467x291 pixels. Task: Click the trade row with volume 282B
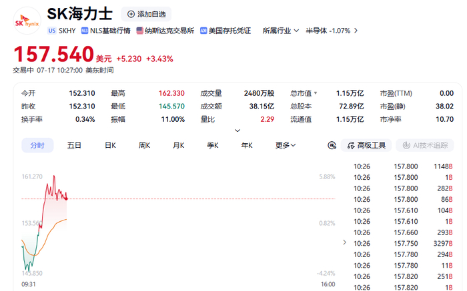coord(403,188)
